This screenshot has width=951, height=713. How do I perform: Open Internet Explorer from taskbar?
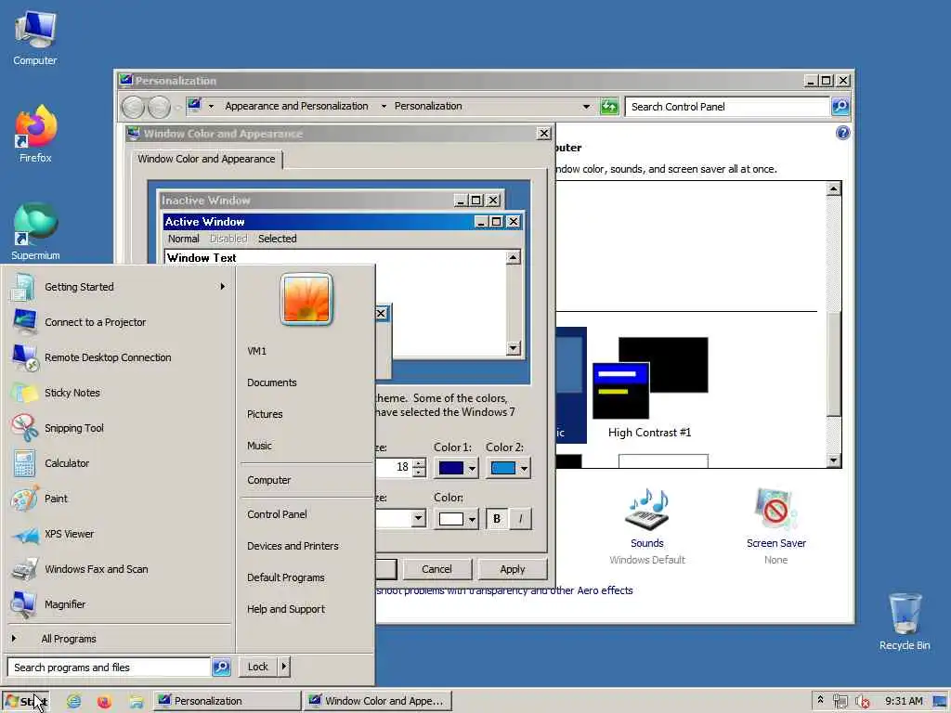pos(74,701)
